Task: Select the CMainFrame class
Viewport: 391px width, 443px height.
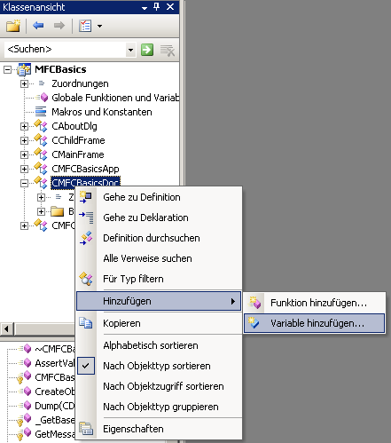Action: (x=78, y=154)
